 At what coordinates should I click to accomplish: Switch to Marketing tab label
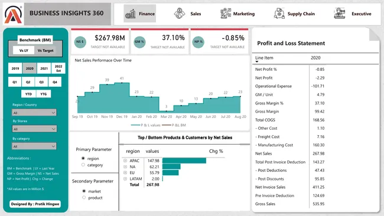pos(244,14)
